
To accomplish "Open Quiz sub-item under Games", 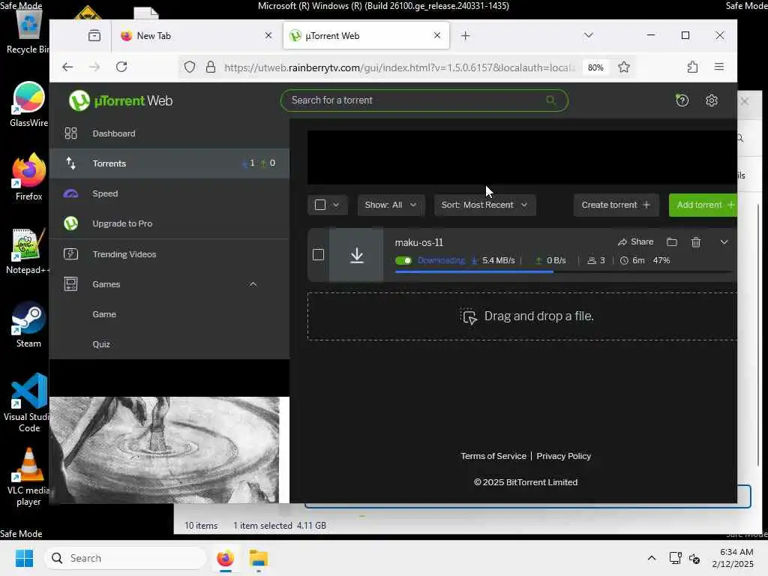I will (x=169, y=344).
